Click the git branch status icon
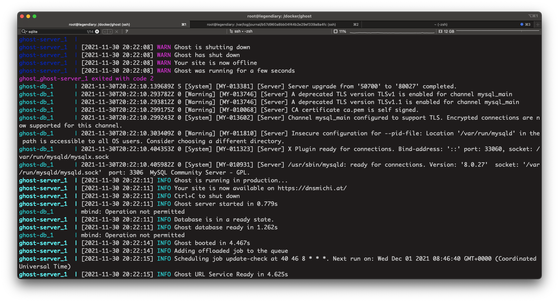 [x=127, y=31]
